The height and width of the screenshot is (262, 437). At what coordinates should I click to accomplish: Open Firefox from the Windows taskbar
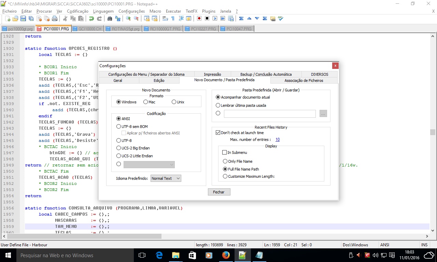[226, 255]
